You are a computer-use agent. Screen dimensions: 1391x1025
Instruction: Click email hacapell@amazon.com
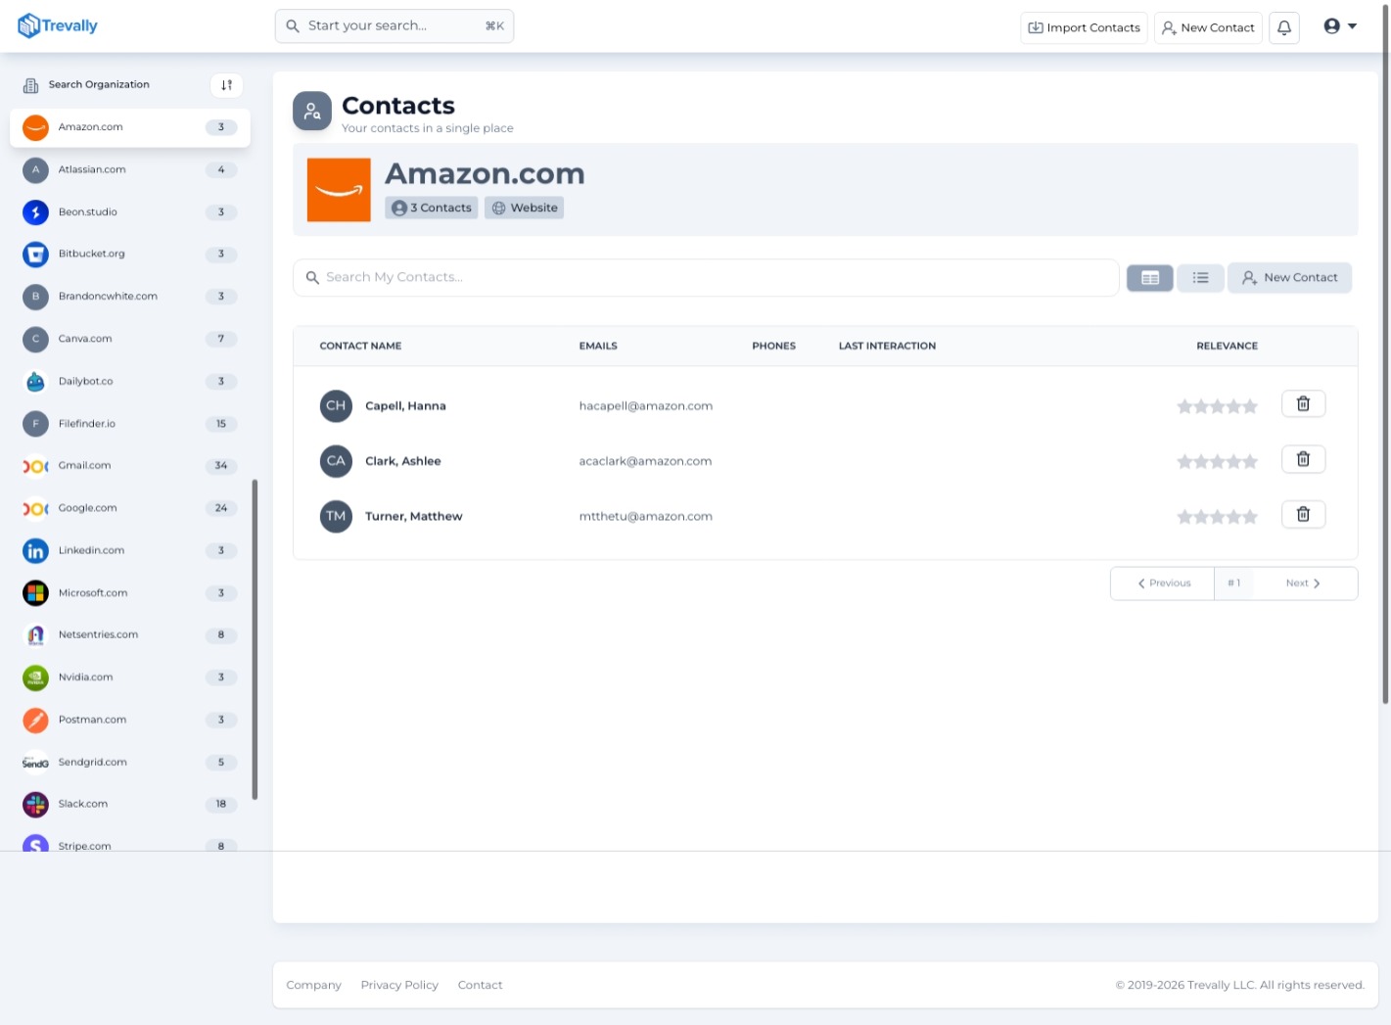(x=646, y=406)
